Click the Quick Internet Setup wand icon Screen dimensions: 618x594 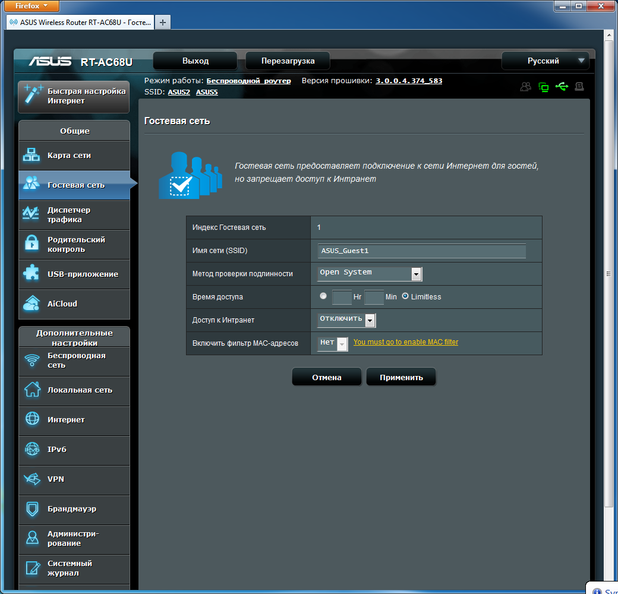pos(33,94)
